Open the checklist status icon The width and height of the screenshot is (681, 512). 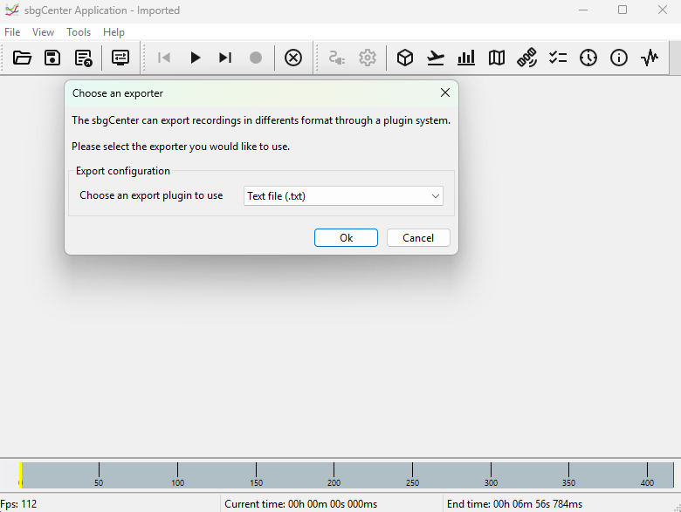point(558,58)
